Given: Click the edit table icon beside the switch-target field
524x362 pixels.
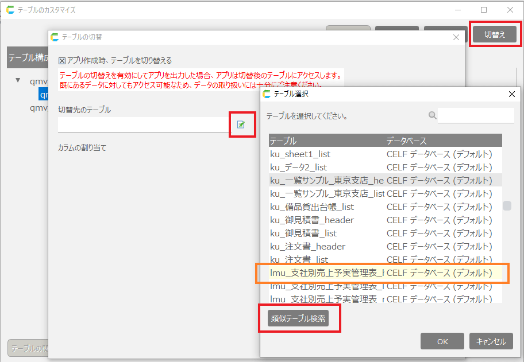Looking at the screenshot, I should [241, 124].
